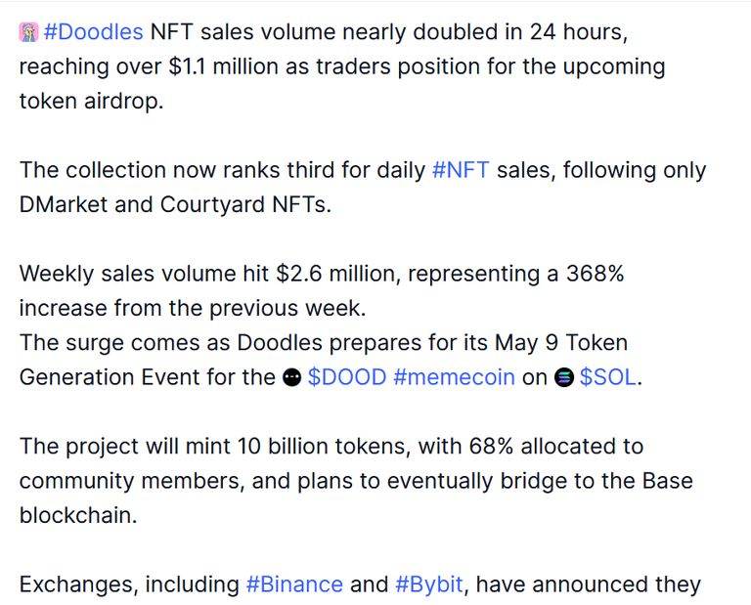Image resolution: width=751 pixels, height=605 pixels.
Task: Open the #Binance hashtag link
Action: [294, 584]
